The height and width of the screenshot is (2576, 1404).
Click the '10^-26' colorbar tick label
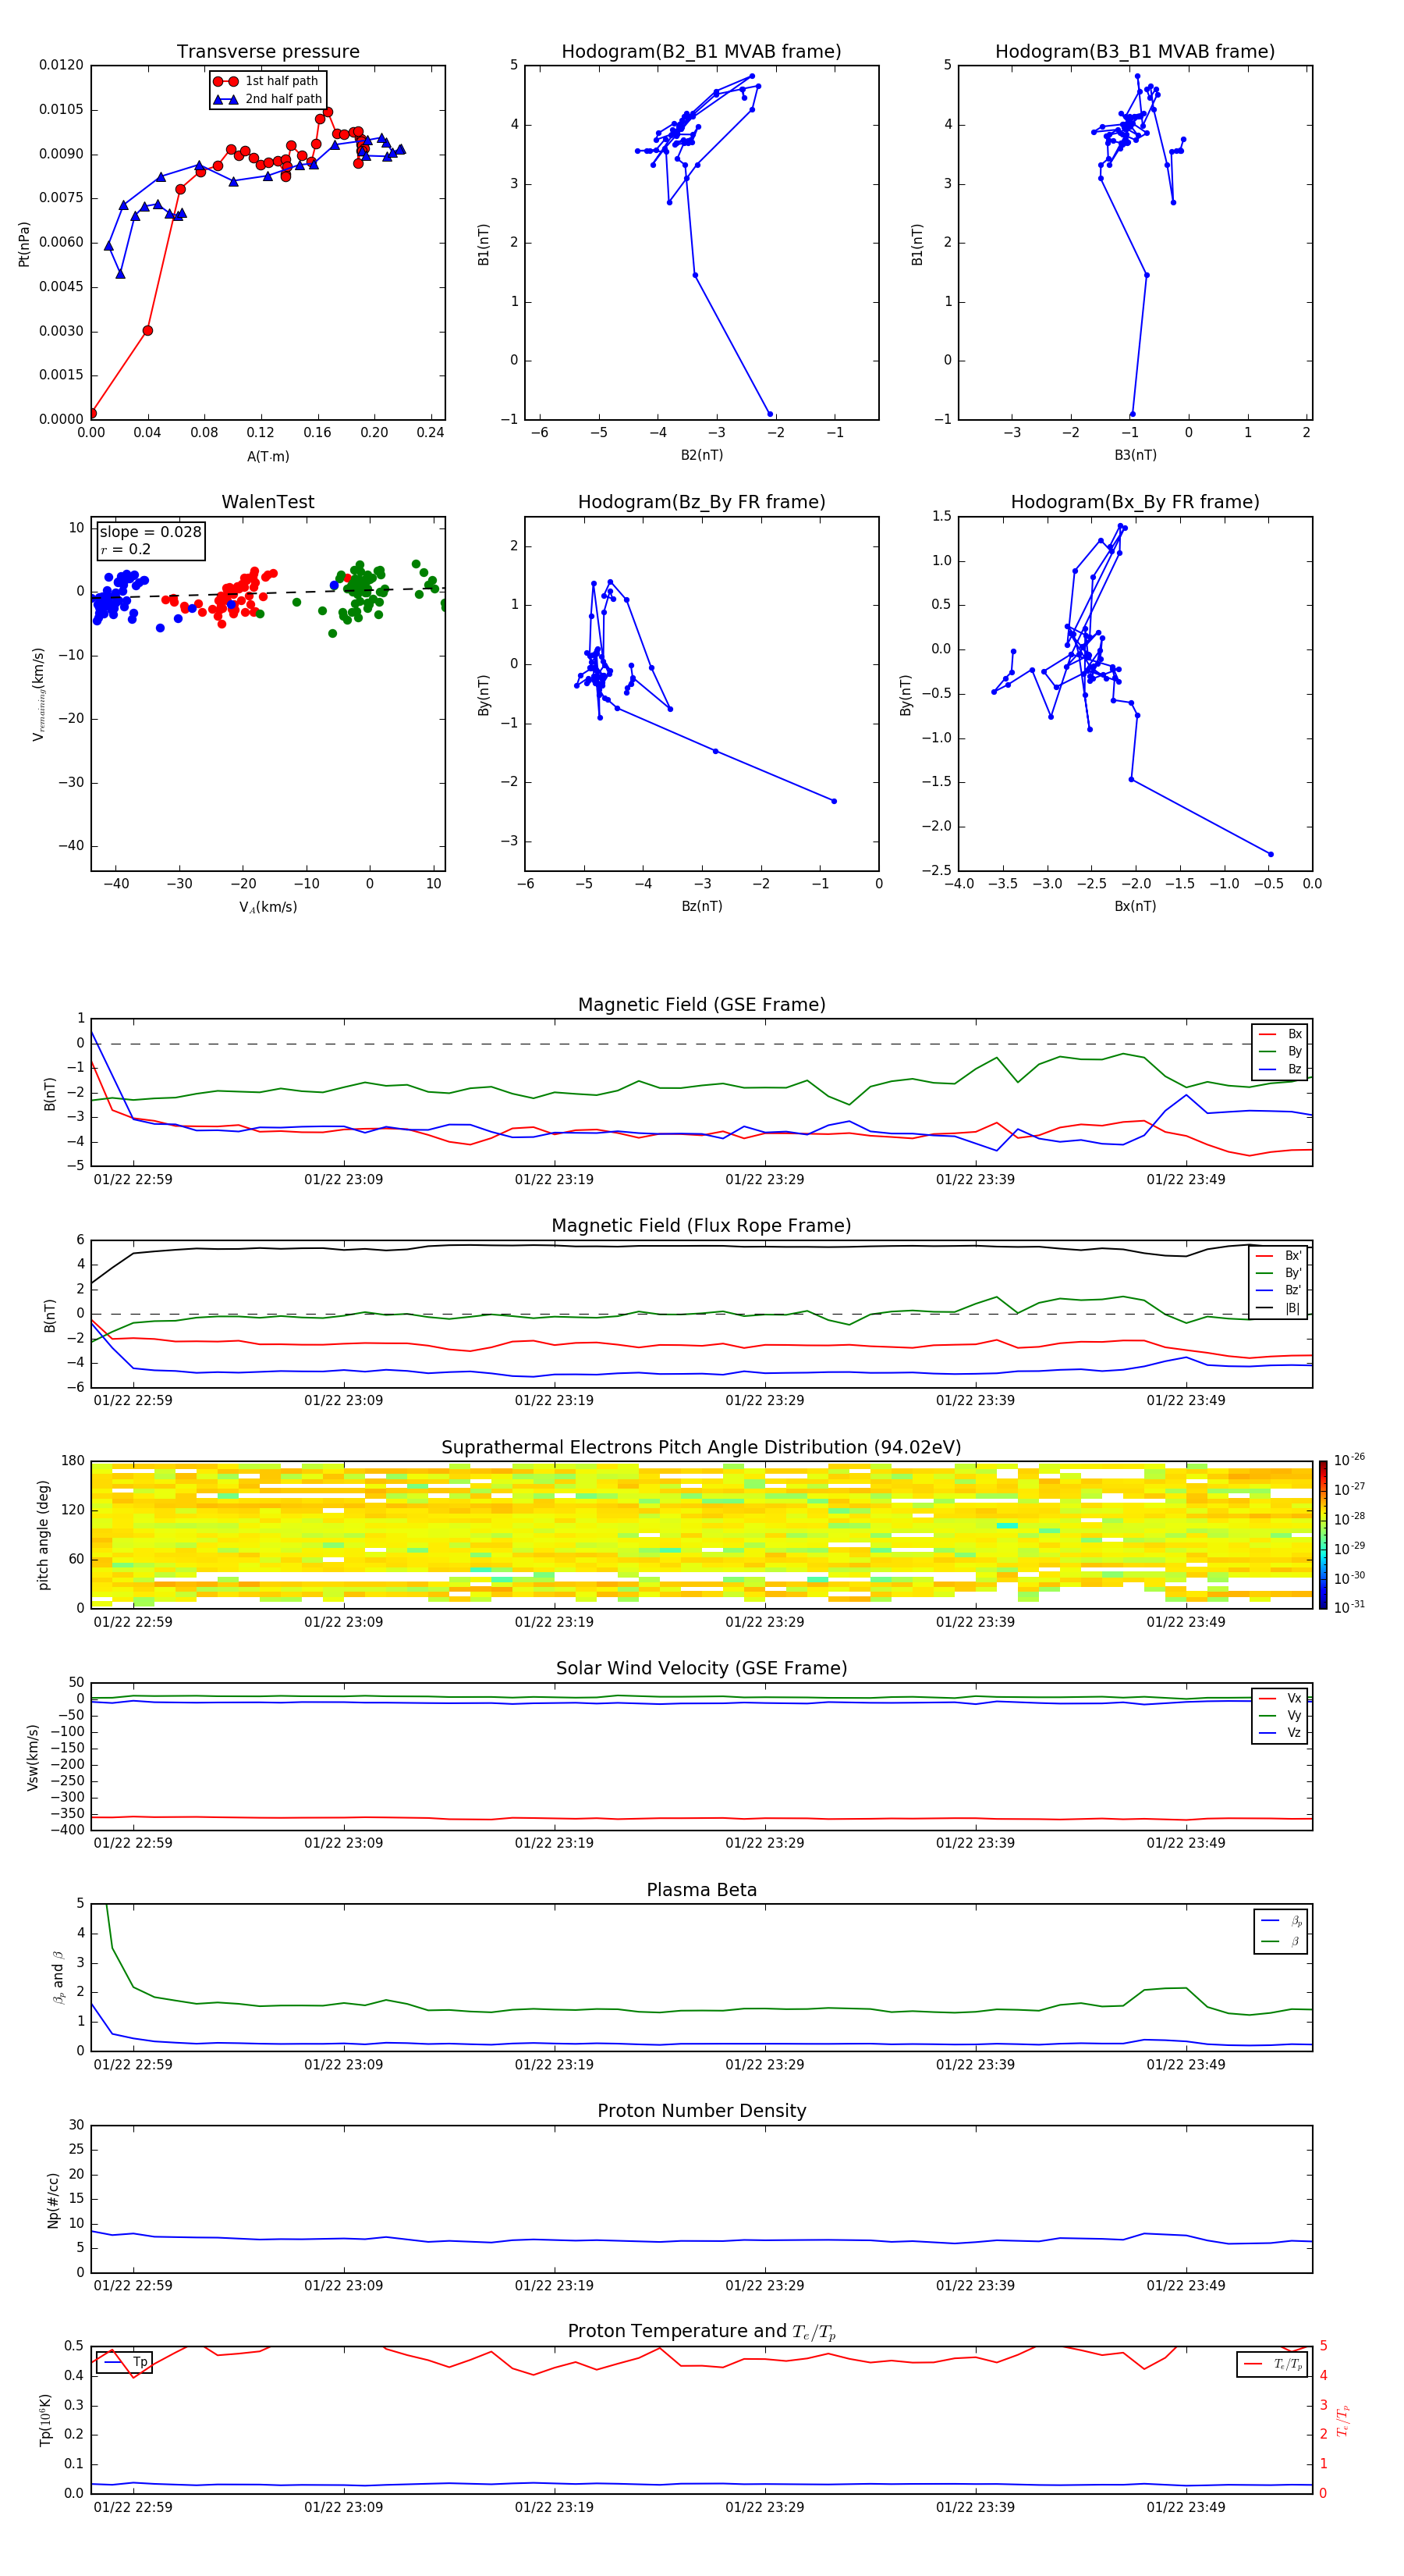click(x=1349, y=1460)
